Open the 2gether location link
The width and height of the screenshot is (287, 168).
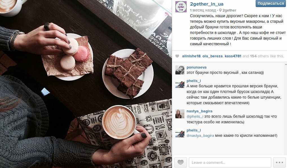(229, 10)
